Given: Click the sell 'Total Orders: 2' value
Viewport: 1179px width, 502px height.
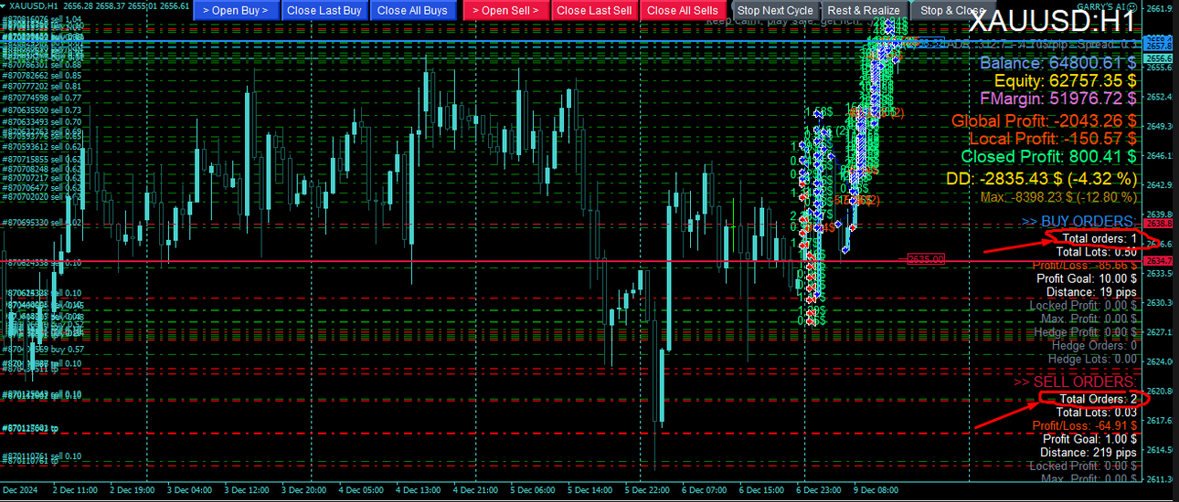Looking at the screenshot, I should pyautogui.click(x=1099, y=399).
